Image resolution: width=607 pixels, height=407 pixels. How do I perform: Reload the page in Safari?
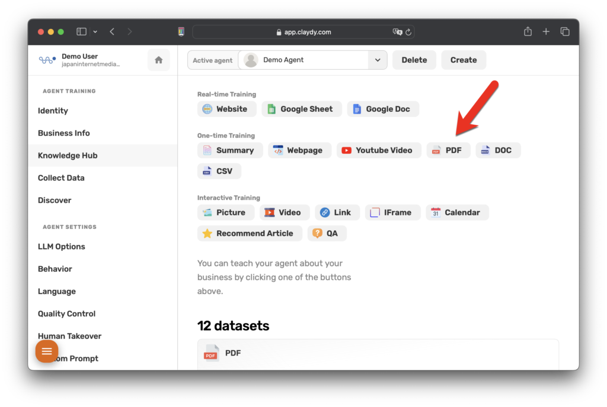[408, 32]
